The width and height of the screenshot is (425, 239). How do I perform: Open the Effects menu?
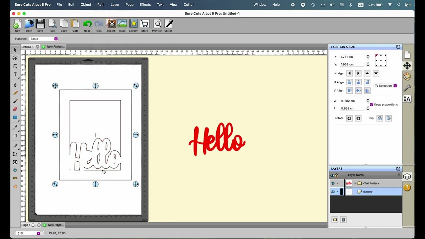click(x=145, y=5)
